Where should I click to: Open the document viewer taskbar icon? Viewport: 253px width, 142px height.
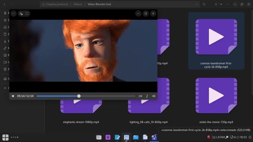click(145, 137)
